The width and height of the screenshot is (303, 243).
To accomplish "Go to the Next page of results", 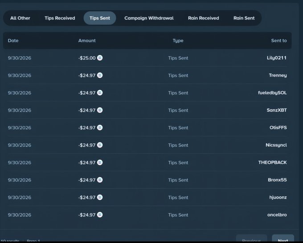I will (283, 239).
